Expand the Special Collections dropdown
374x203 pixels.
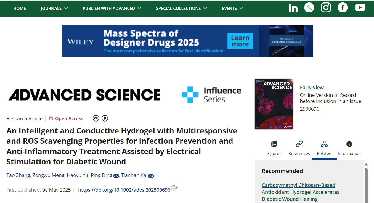pos(181,9)
